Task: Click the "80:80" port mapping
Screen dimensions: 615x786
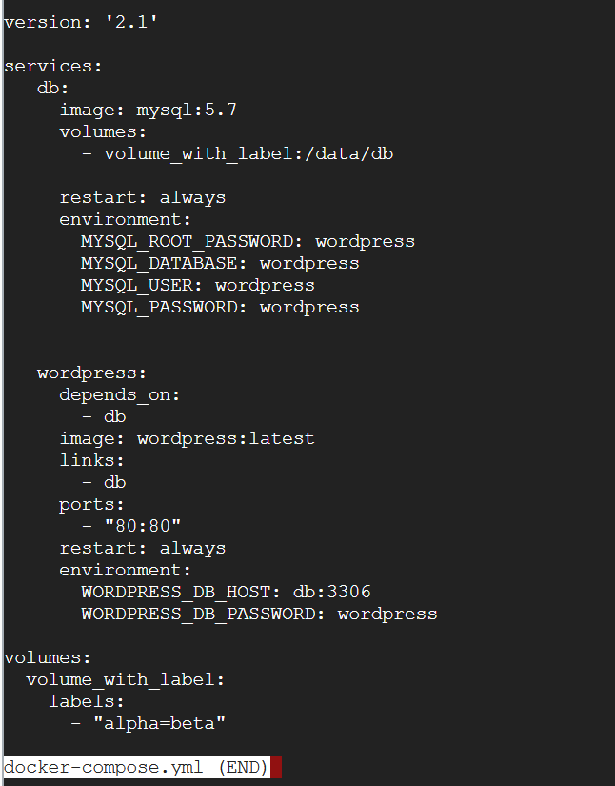Action: (x=143, y=526)
